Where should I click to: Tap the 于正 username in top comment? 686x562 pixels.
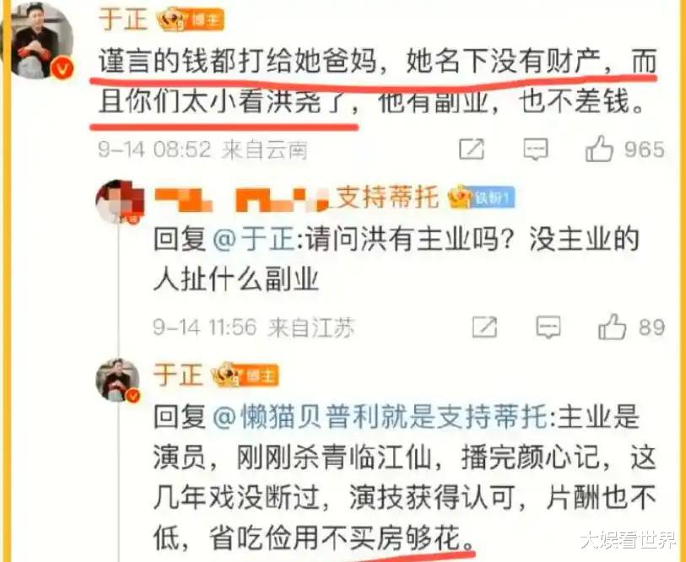tap(123, 19)
